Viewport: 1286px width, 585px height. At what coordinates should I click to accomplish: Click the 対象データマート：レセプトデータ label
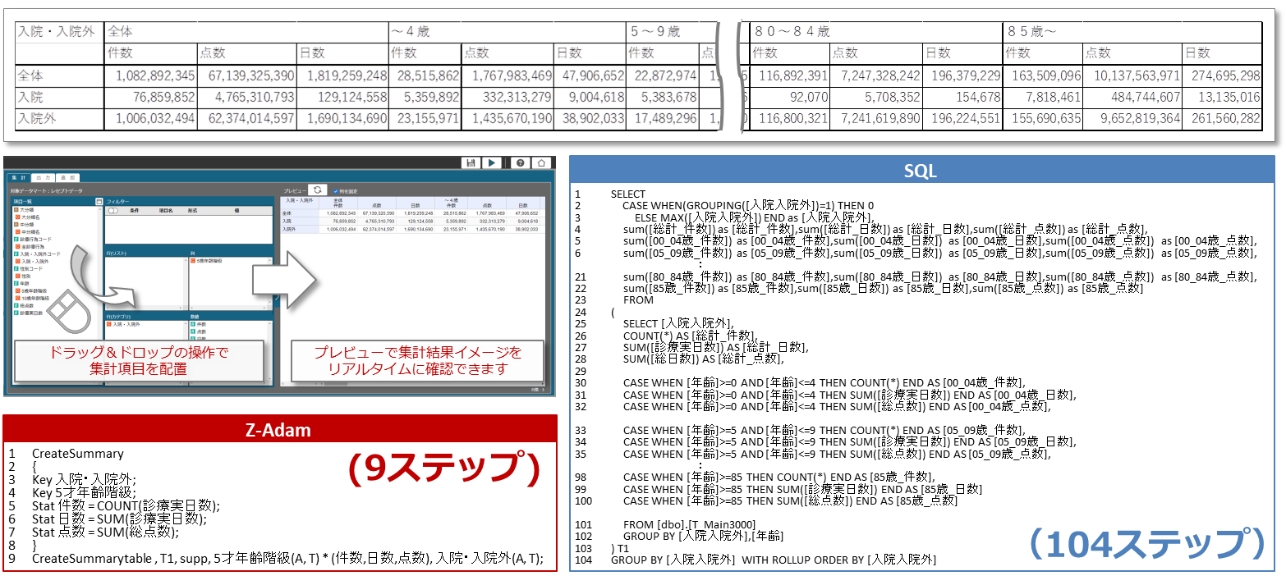(x=48, y=190)
